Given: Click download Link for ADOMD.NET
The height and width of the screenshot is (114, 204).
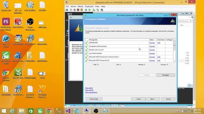Looking at the screenshot, I should tap(159, 43).
